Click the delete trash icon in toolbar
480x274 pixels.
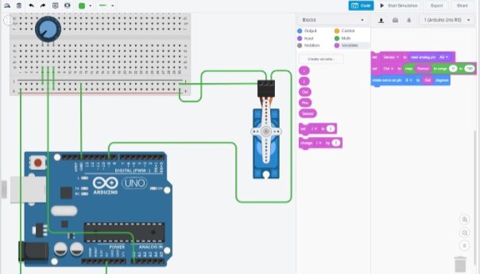coord(19,5)
